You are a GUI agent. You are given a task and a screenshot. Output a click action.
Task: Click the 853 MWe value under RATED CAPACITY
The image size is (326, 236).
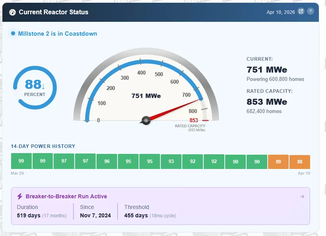pyautogui.click(x=267, y=102)
